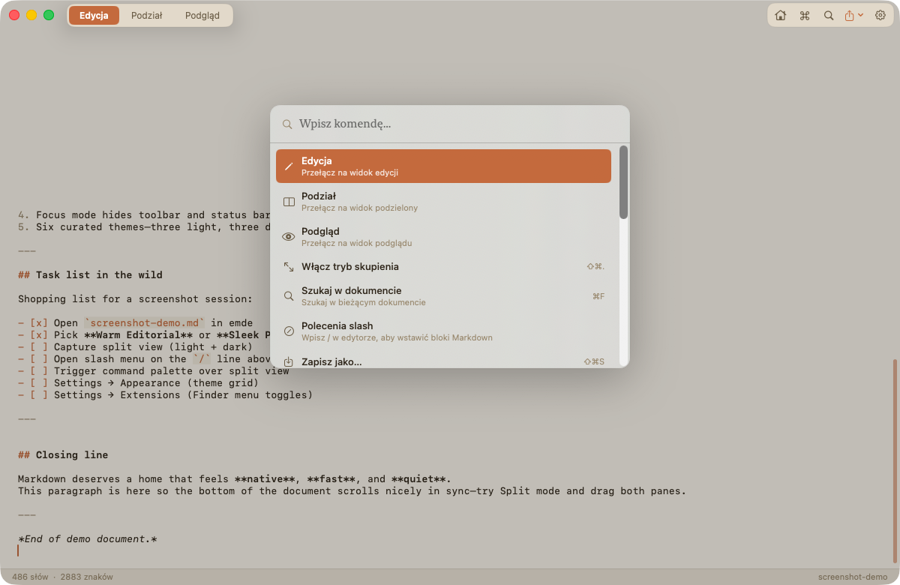Click the '## Closing line' heading
Viewport: 900px width, 585px height.
click(x=63, y=454)
